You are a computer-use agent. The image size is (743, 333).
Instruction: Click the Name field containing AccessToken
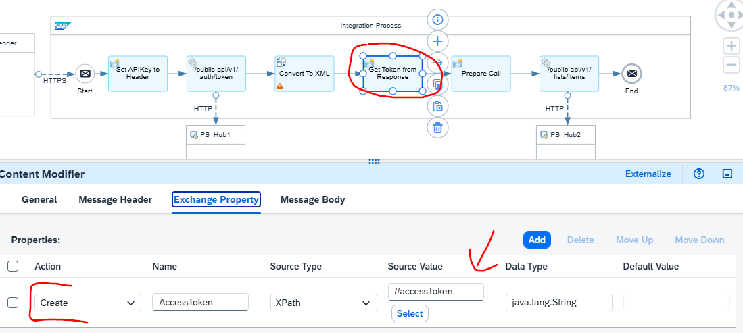coord(200,302)
